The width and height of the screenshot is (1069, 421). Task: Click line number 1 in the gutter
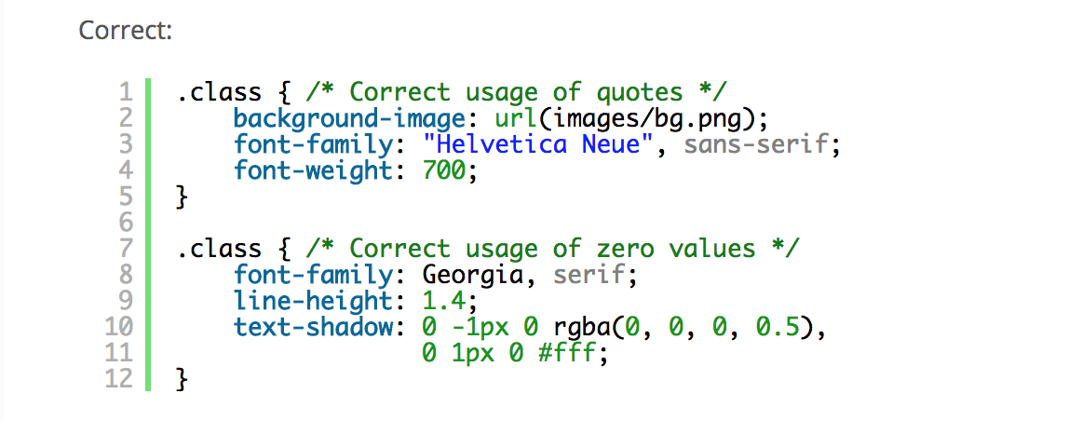click(127, 92)
